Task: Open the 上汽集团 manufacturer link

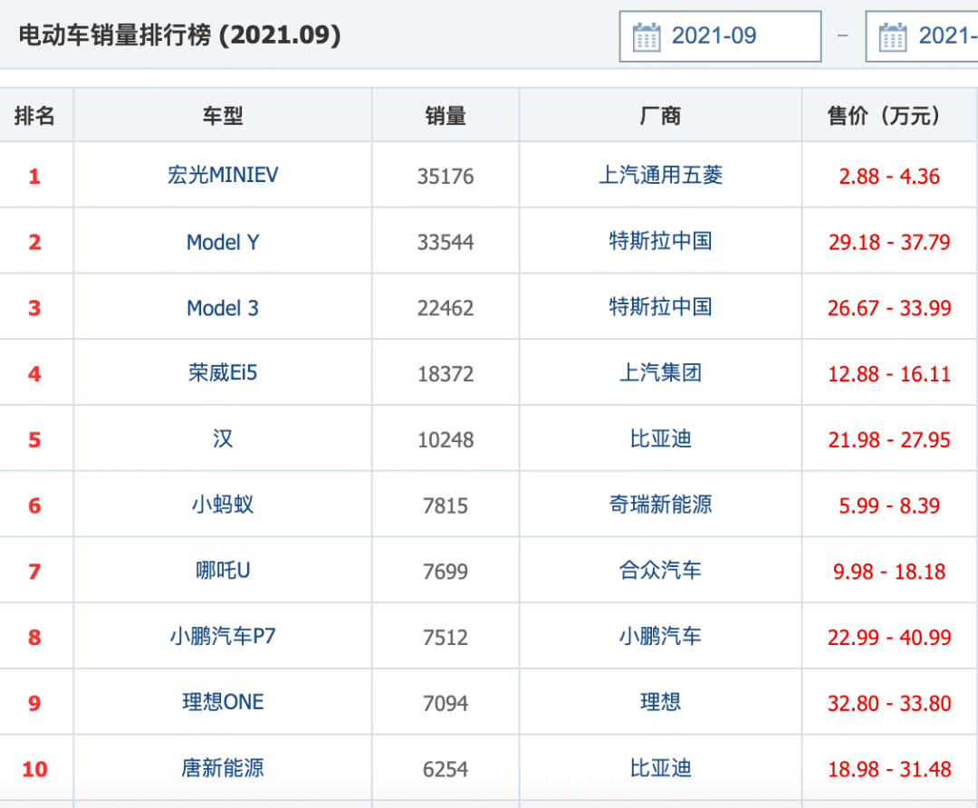Action: [660, 373]
